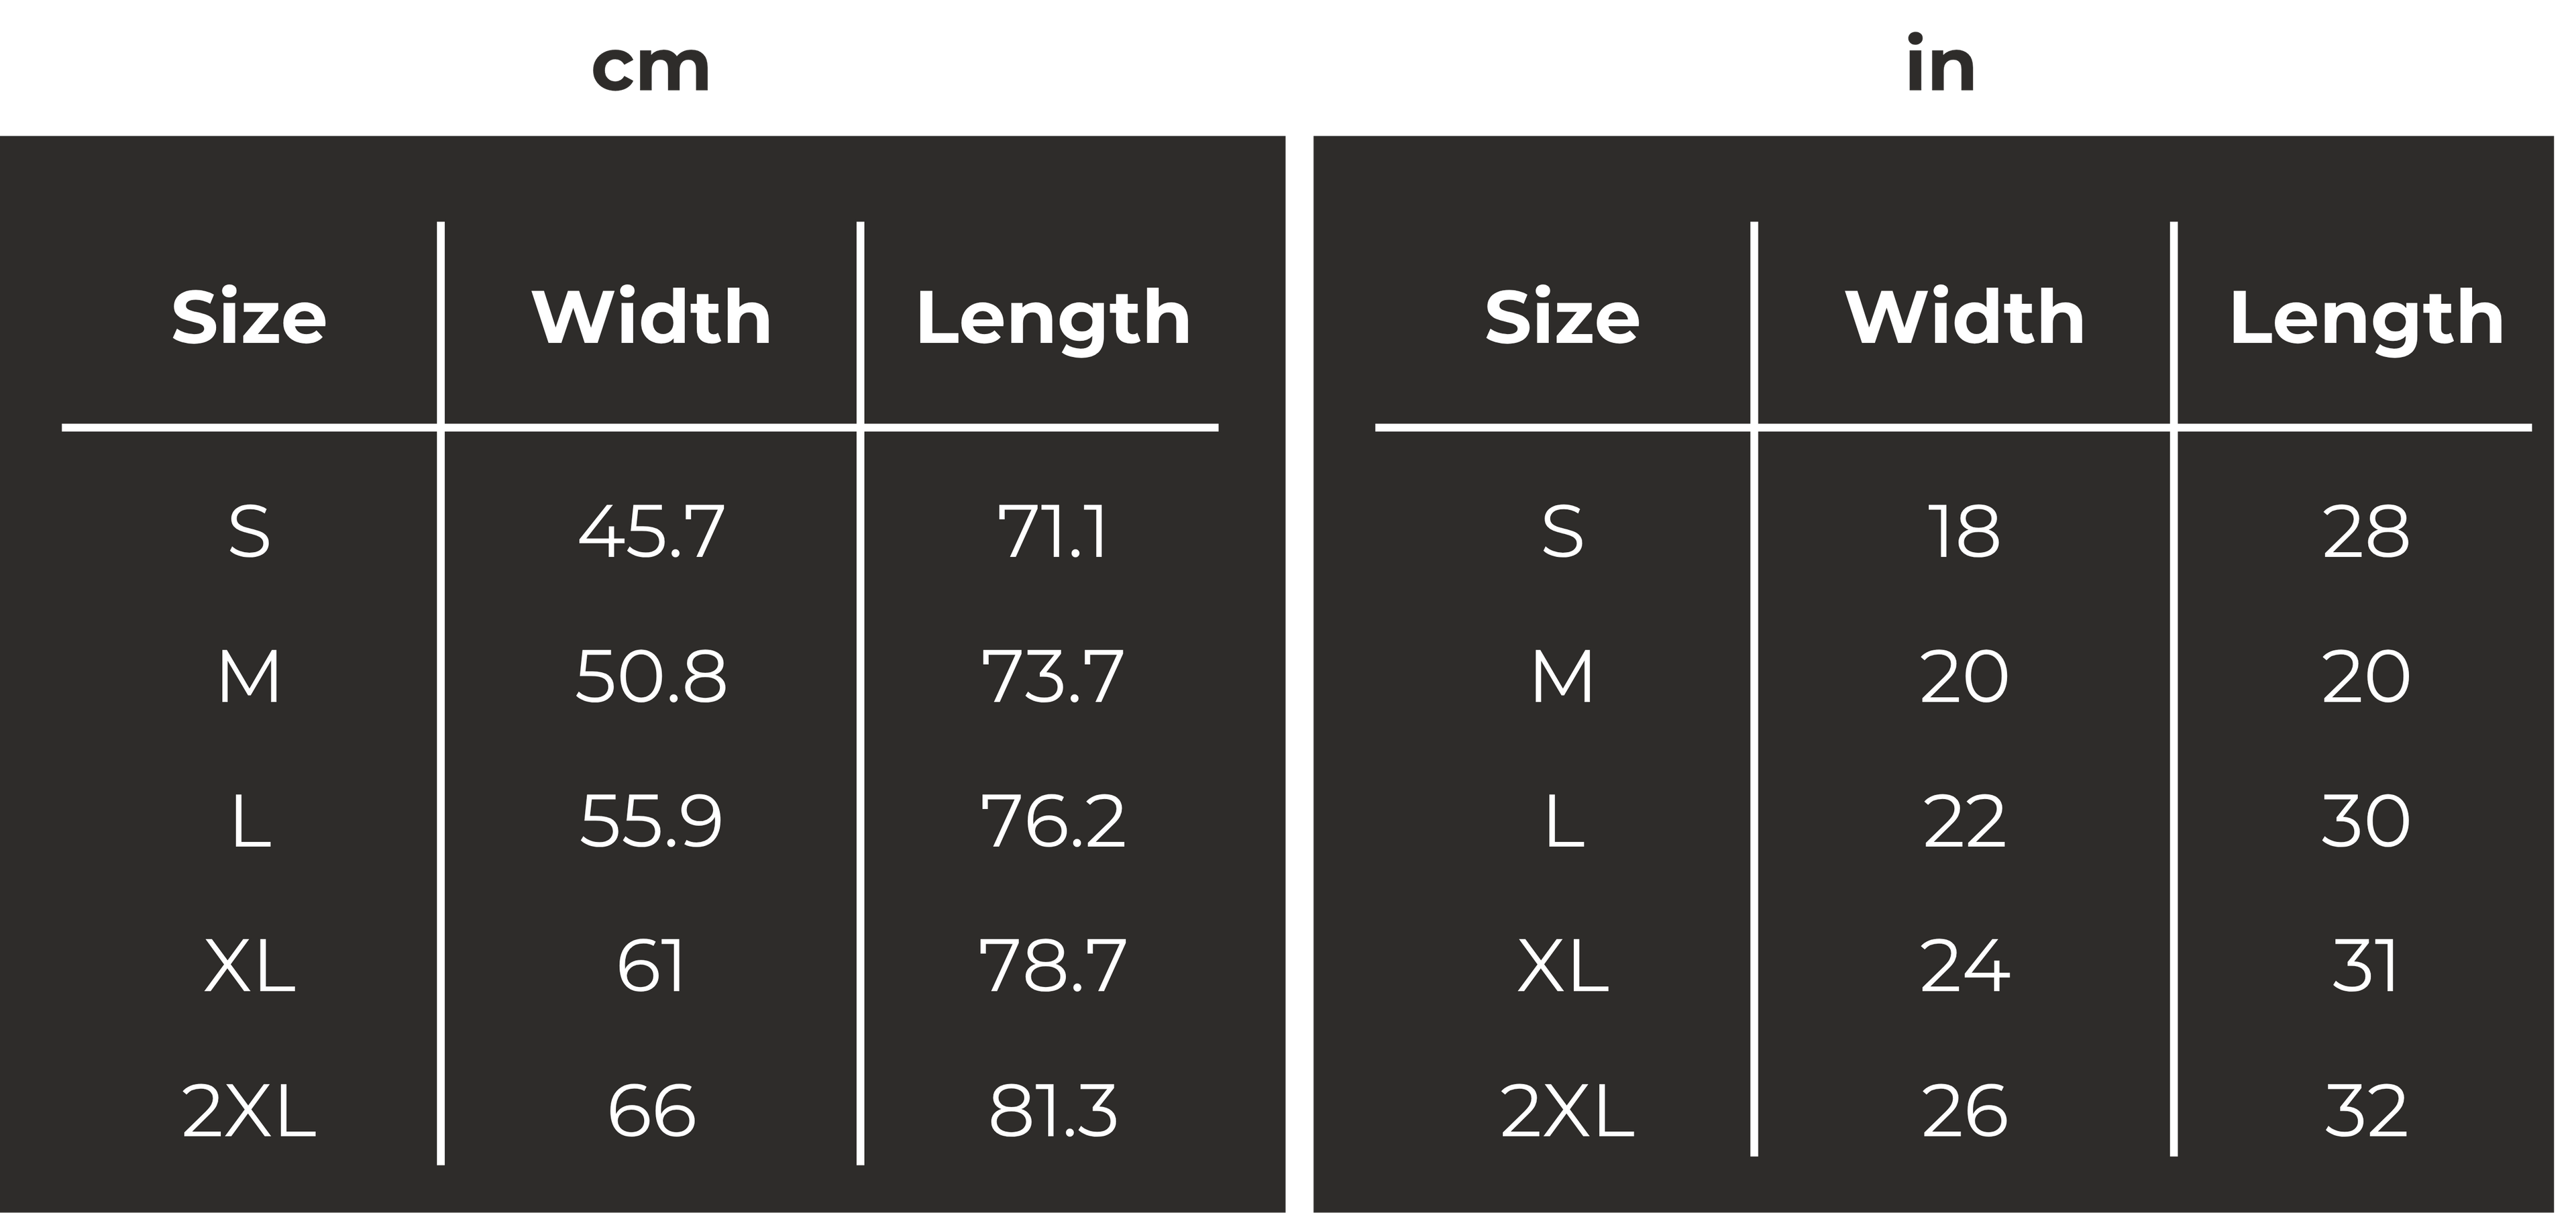
Task: Select the Length header in inches table
Action: [x=2367, y=320]
